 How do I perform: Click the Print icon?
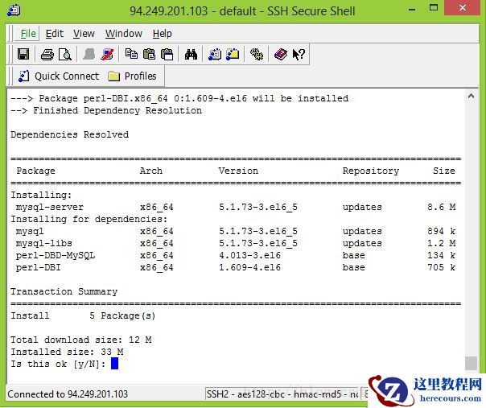(x=47, y=55)
